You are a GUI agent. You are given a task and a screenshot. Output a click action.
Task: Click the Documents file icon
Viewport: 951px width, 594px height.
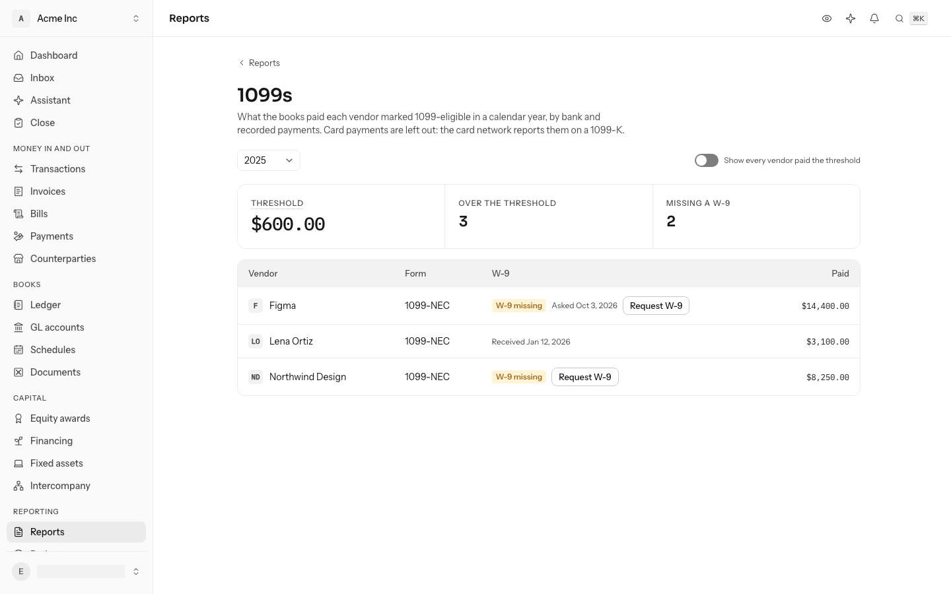click(x=18, y=372)
